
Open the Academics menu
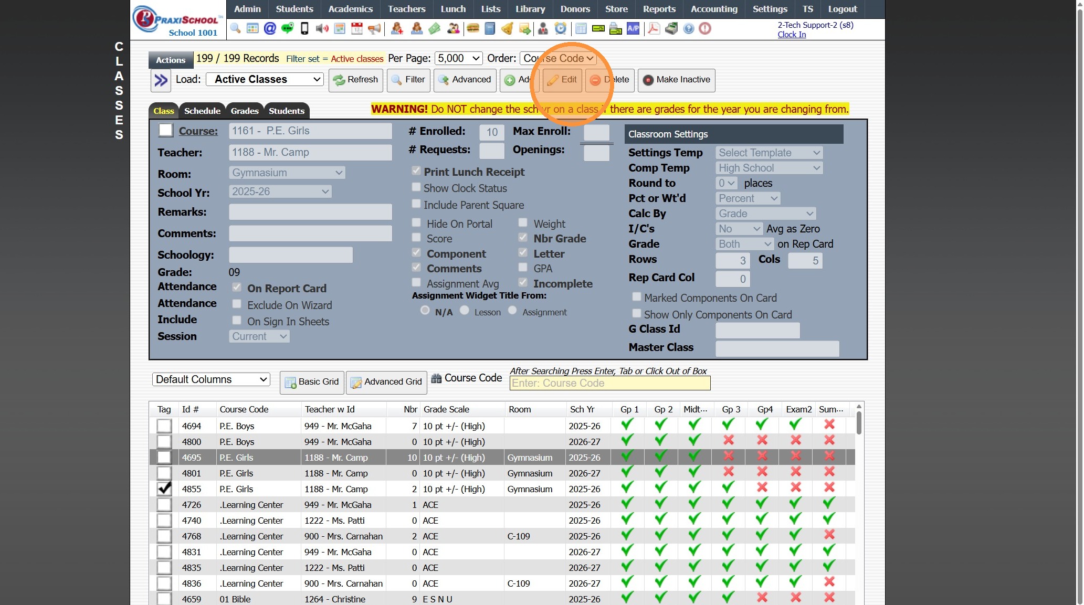pyautogui.click(x=350, y=9)
